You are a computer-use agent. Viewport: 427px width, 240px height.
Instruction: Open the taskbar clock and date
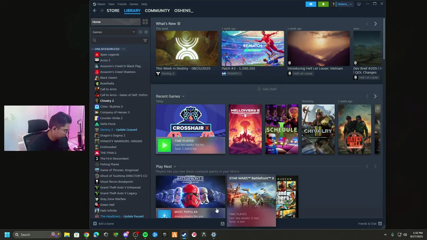pyautogui.click(x=418, y=235)
